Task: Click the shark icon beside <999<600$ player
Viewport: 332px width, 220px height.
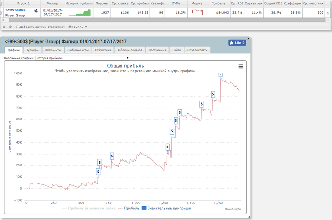Action: pos(36,10)
